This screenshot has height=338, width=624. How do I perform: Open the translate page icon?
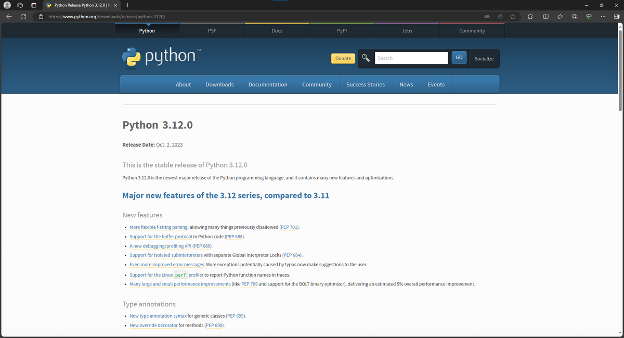point(487,17)
